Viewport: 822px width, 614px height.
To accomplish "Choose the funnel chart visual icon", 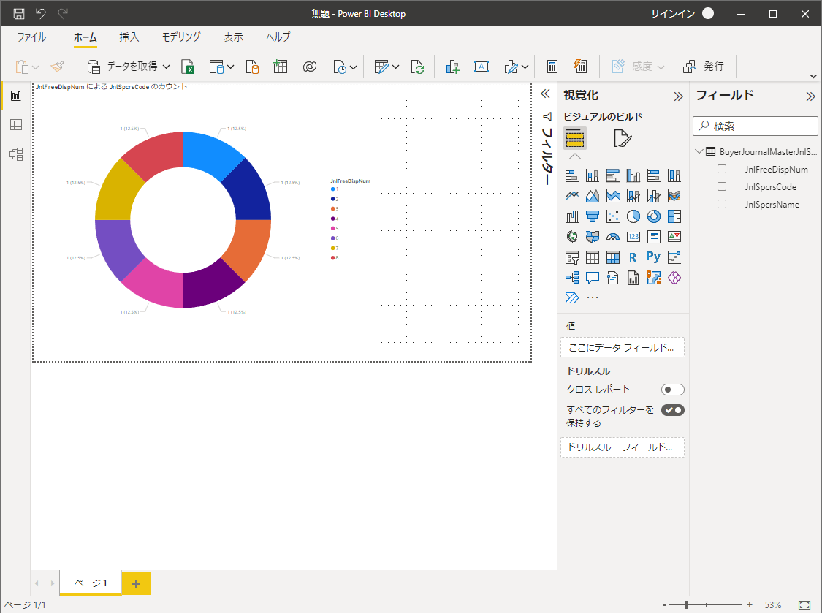I will (593, 216).
